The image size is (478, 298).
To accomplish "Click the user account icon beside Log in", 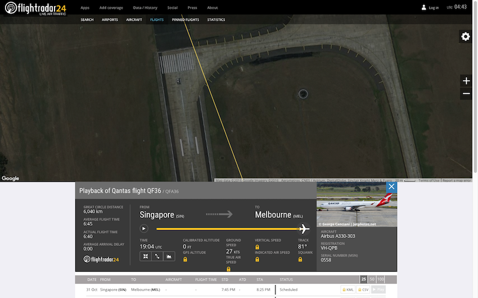I will (x=423, y=7).
